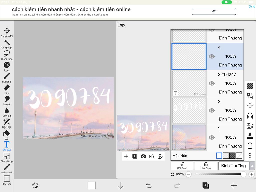Click the layer preview image in panel
This screenshot has width=256, height=192.
coord(143,133)
